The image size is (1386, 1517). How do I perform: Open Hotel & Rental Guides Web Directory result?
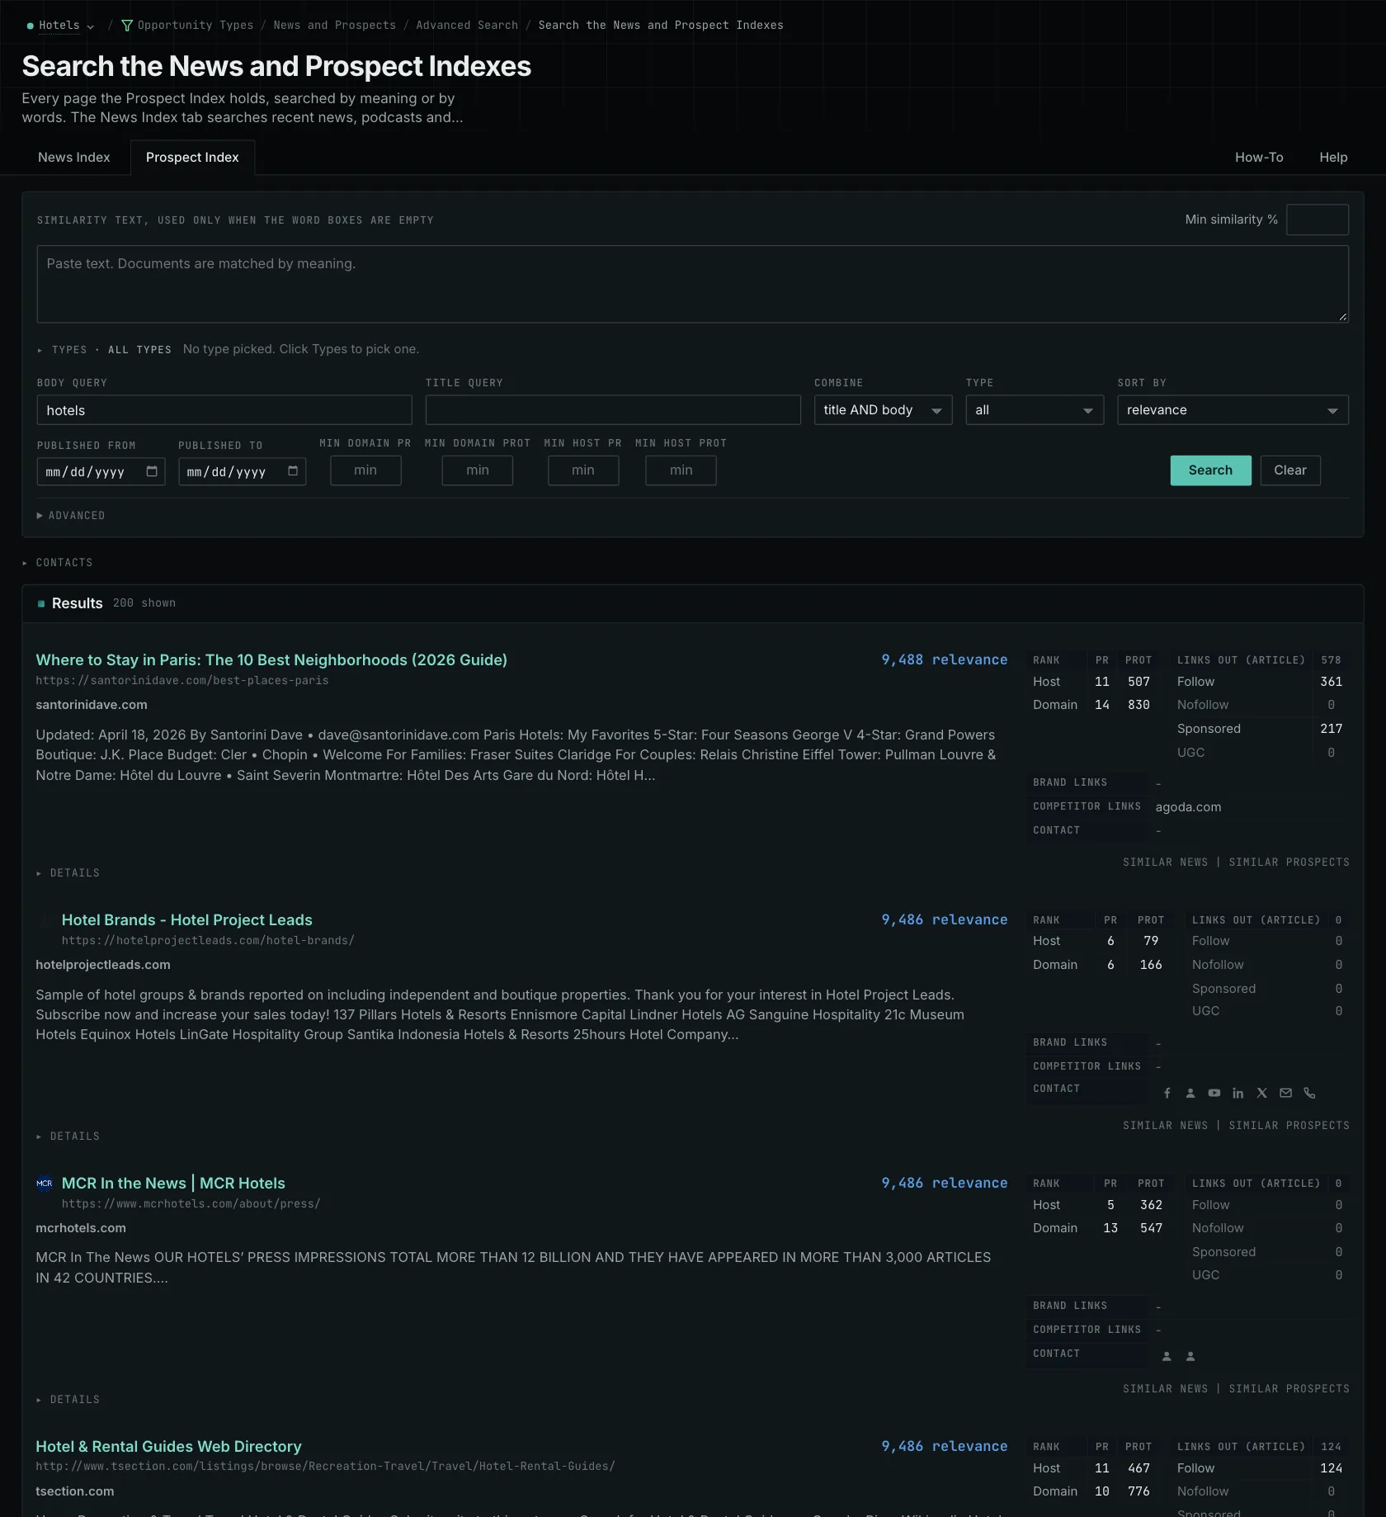coord(168,1447)
